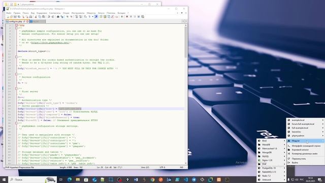Click the Find and Replace toolbar icon

[62, 17]
